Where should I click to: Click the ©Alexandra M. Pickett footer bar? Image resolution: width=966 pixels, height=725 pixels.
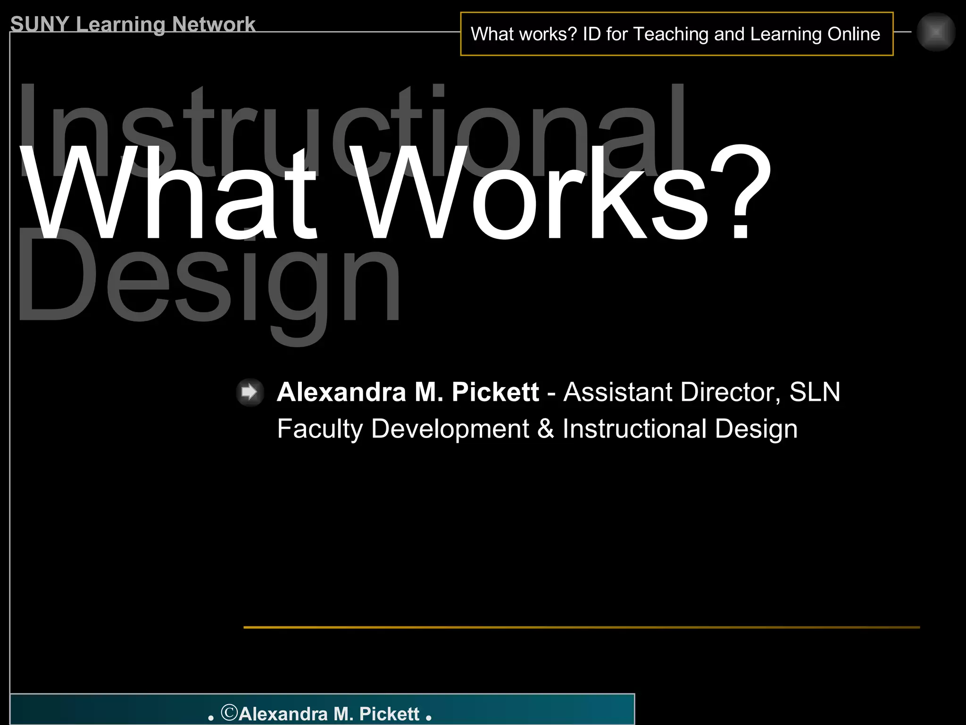pyautogui.click(x=322, y=709)
